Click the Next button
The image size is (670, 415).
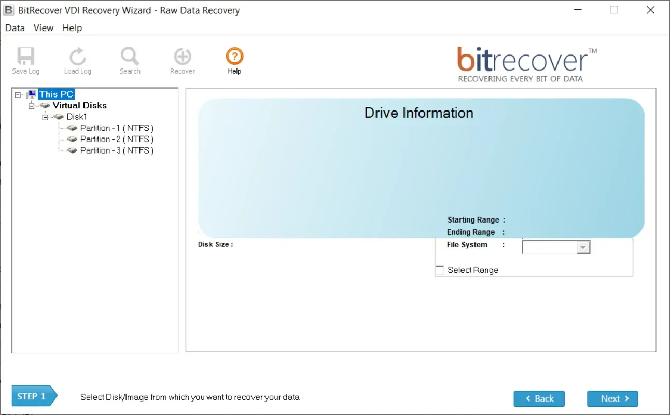click(x=612, y=398)
